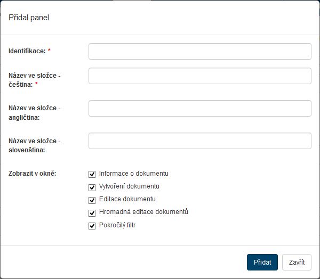The image size is (320, 279).
Task: Click the 'Název ve složce - čeština:' label
Action: pyautogui.click(x=34, y=80)
